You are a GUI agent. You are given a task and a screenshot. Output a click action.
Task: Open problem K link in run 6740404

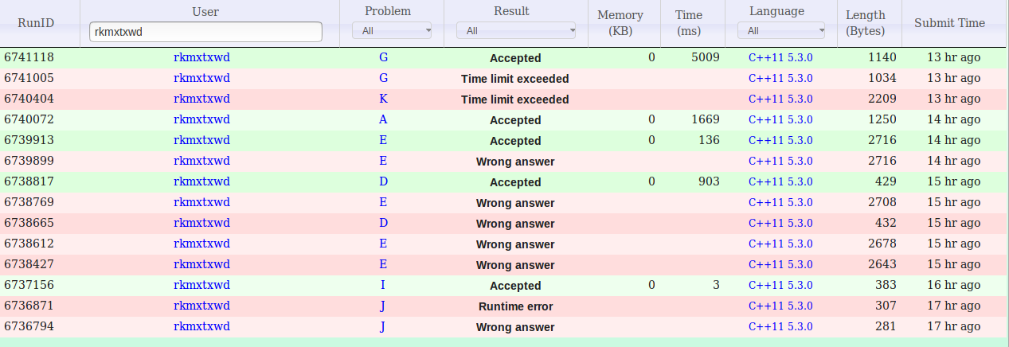383,99
